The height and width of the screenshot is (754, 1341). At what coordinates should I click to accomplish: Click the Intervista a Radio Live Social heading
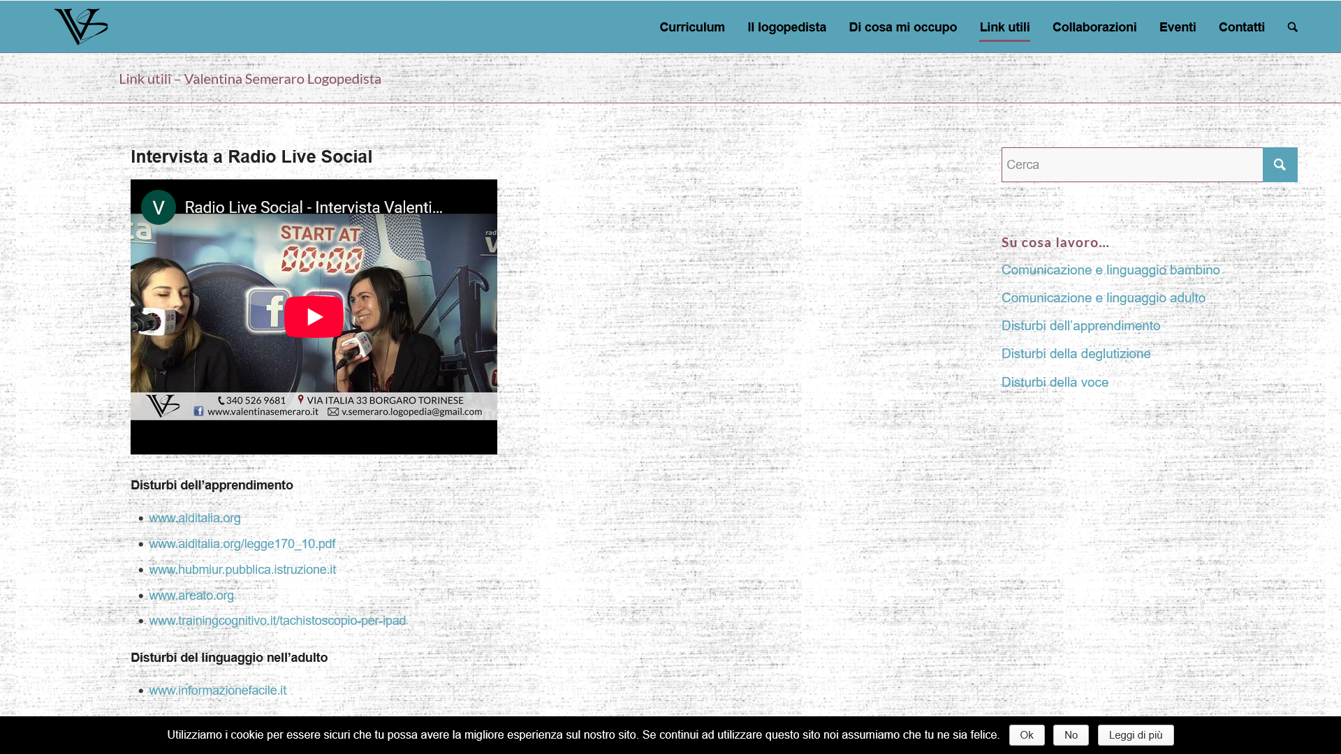tap(251, 157)
